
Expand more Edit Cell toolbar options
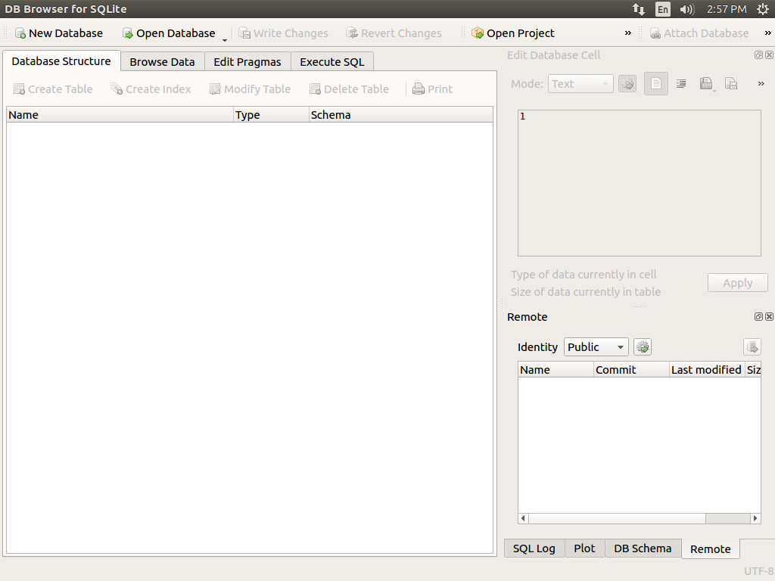tap(761, 83)
